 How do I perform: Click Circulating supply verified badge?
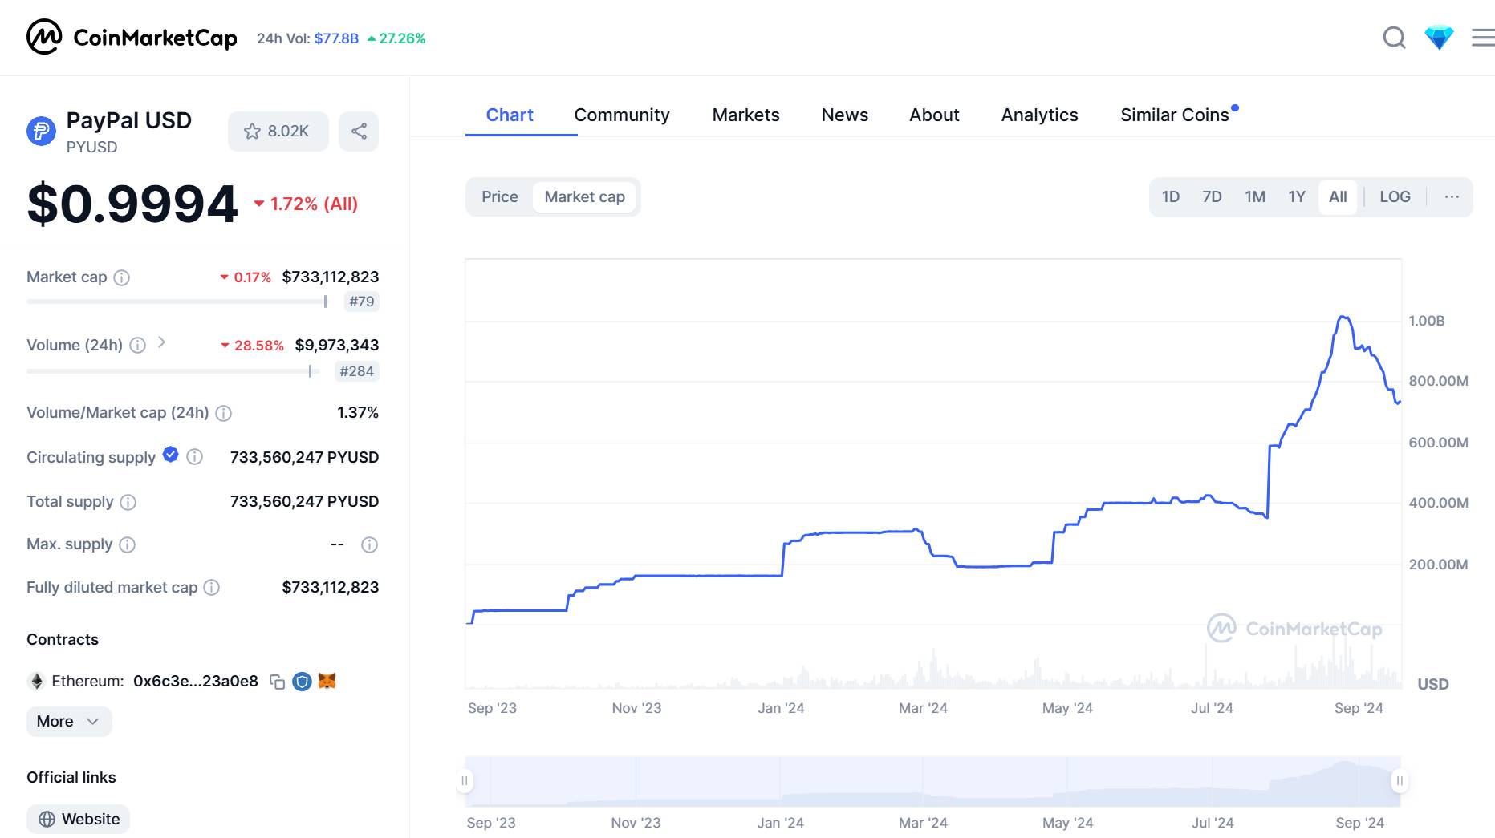(170, 455)
